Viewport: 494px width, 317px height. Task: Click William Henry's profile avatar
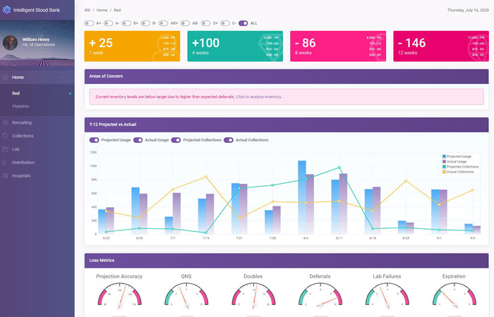11,42
